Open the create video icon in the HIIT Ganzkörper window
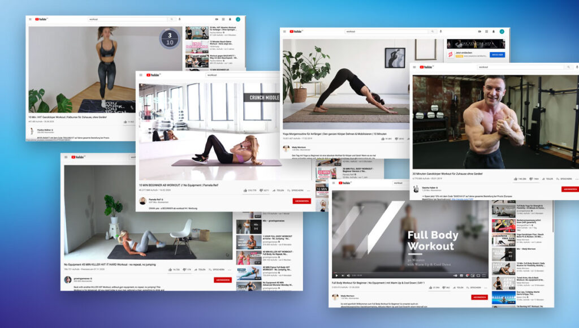Viewport: 579px width, 328px height. pos(217,19)
